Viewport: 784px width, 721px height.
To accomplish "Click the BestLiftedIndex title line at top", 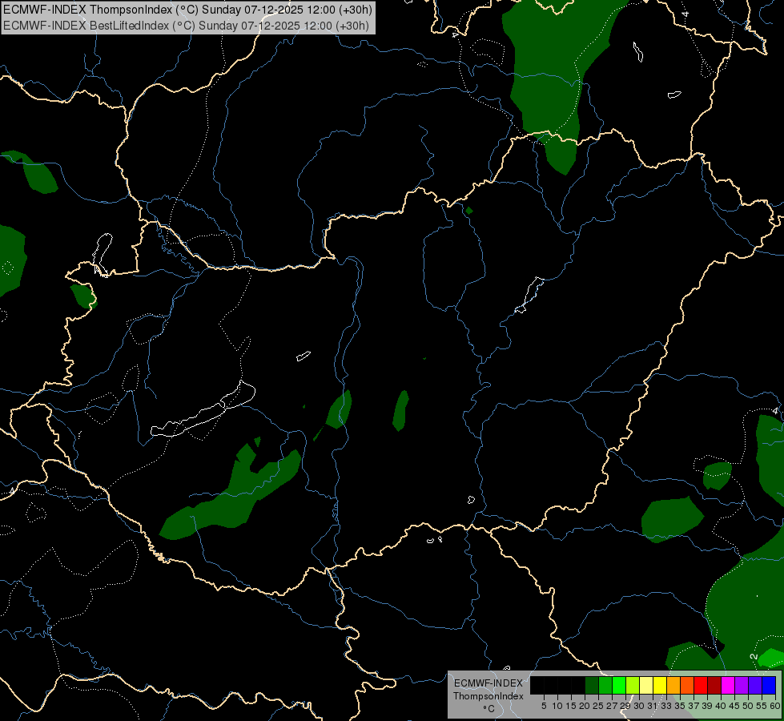I will 186,26.
